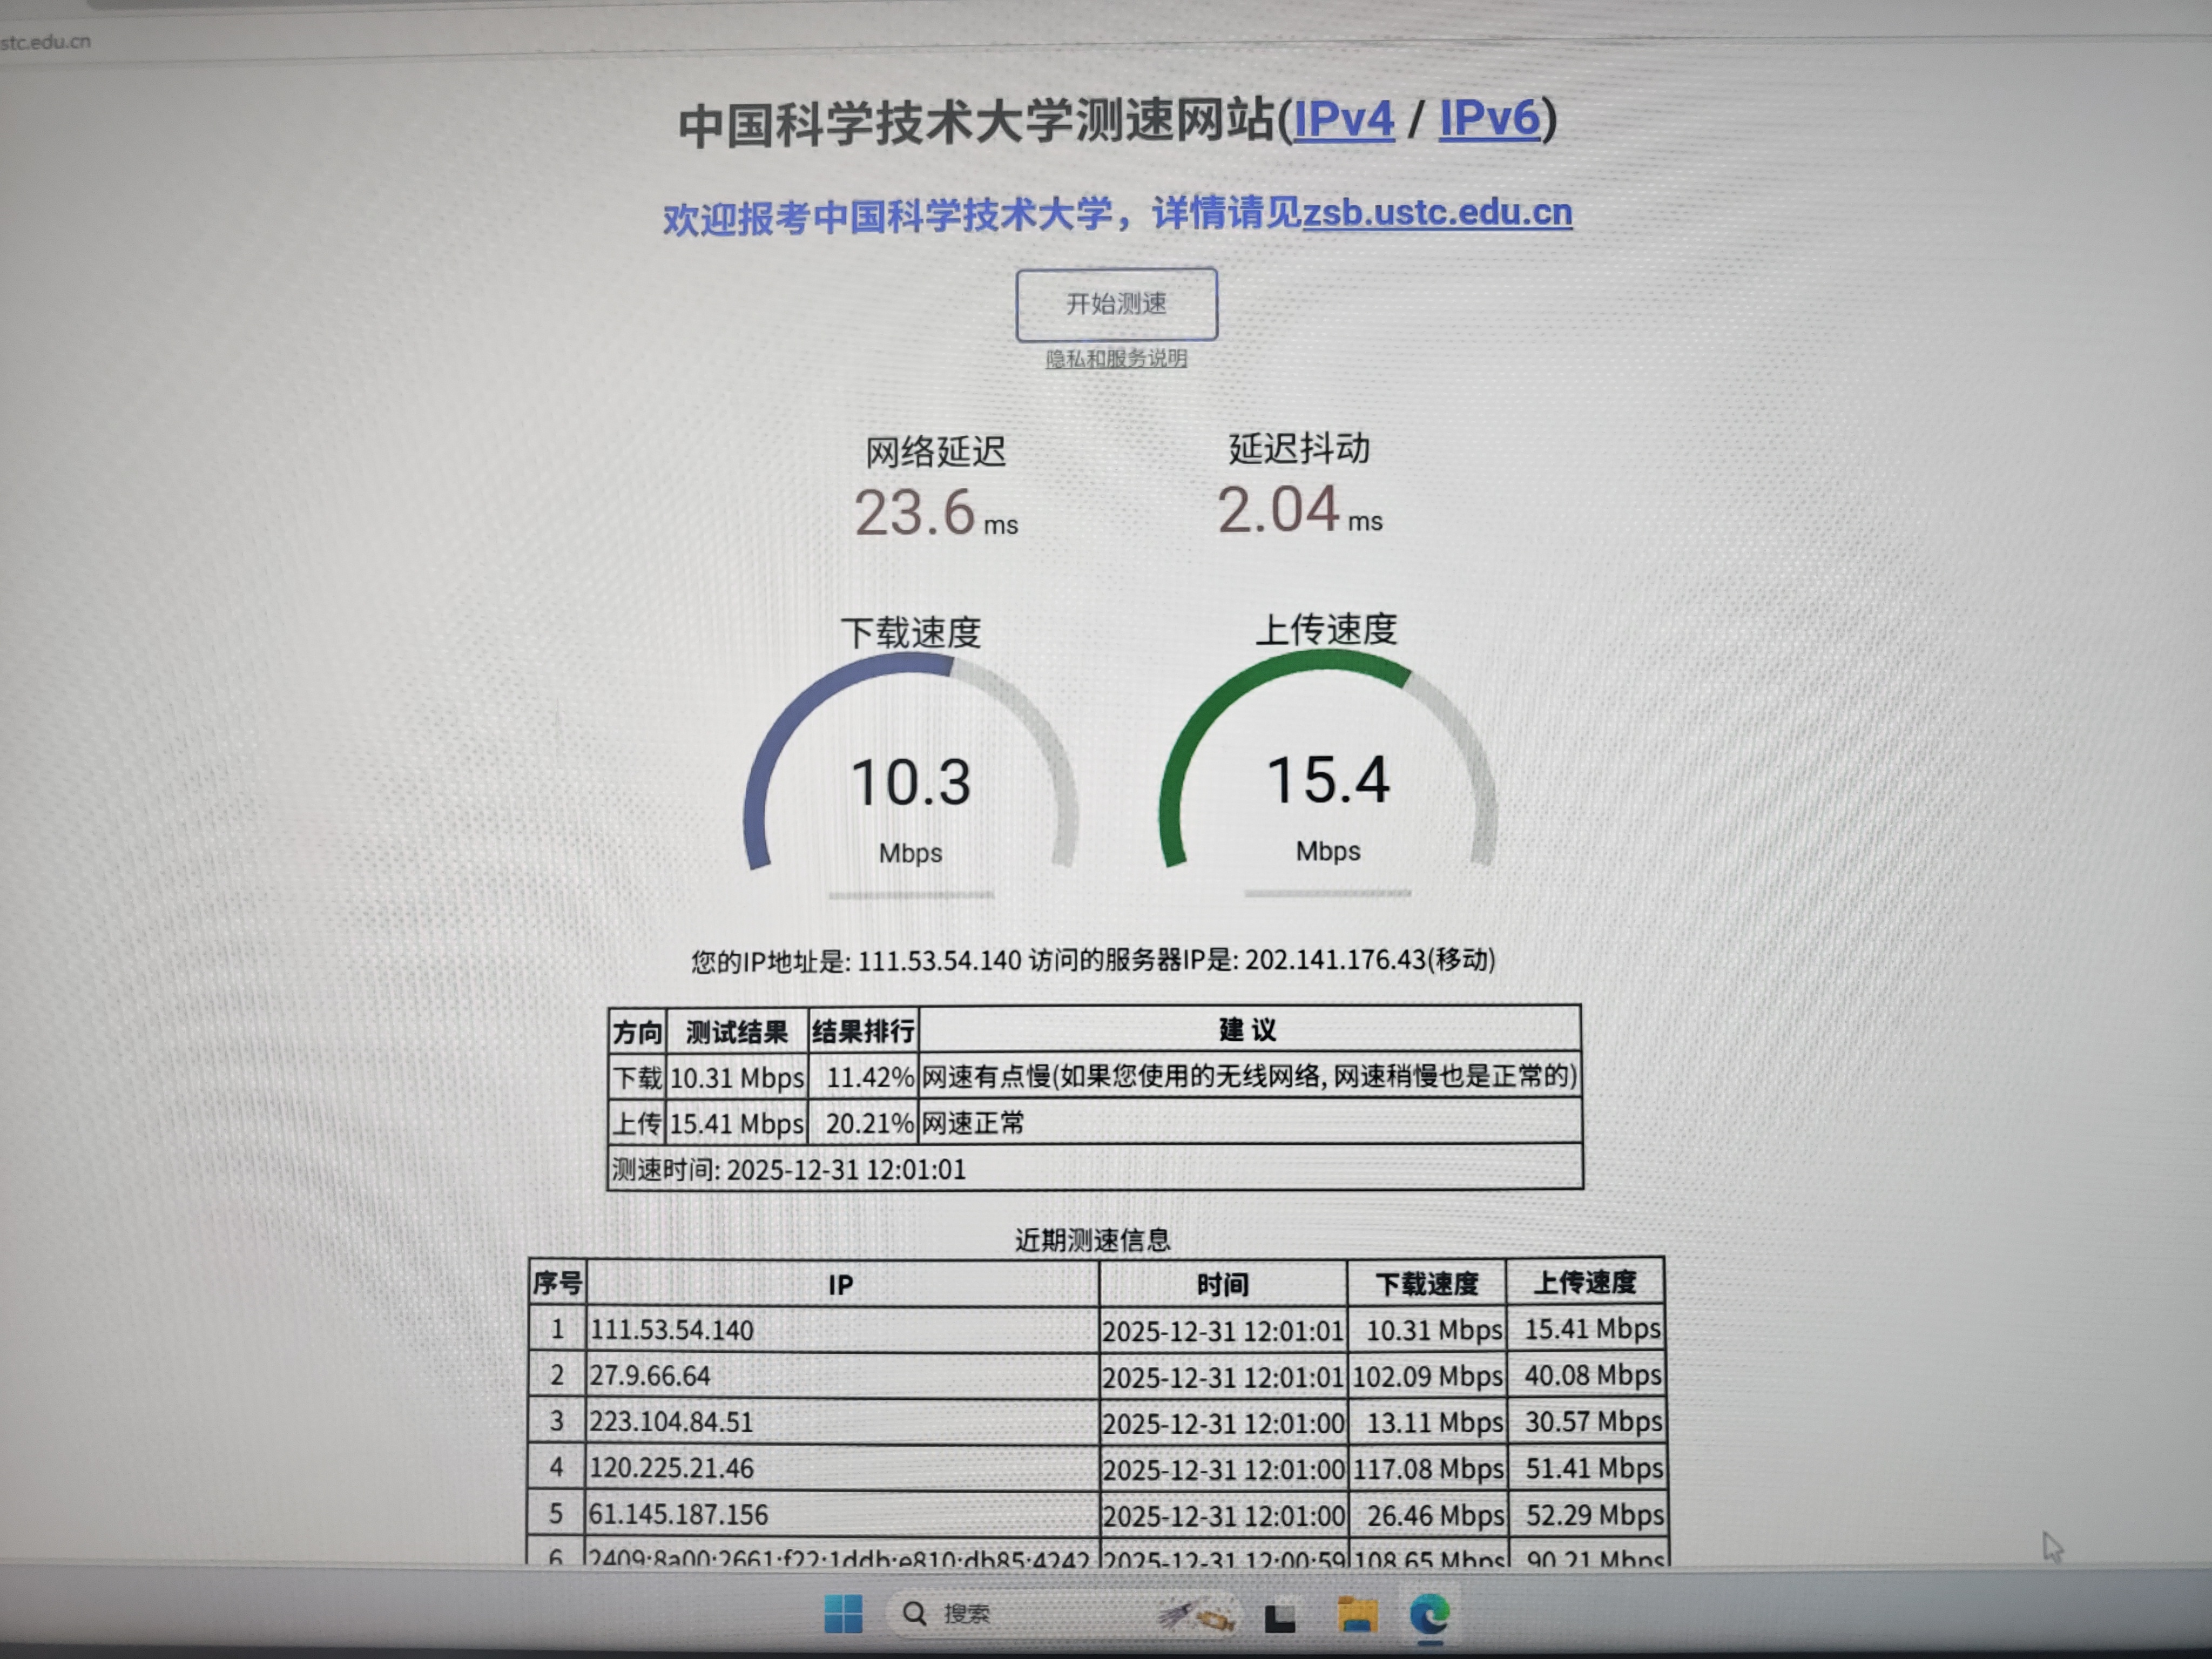This screenshot has width=2212, height=1659.
Task: Launch File Explorer from the taskbar
Action: pyautogui.click(x=1357, y=1615)
